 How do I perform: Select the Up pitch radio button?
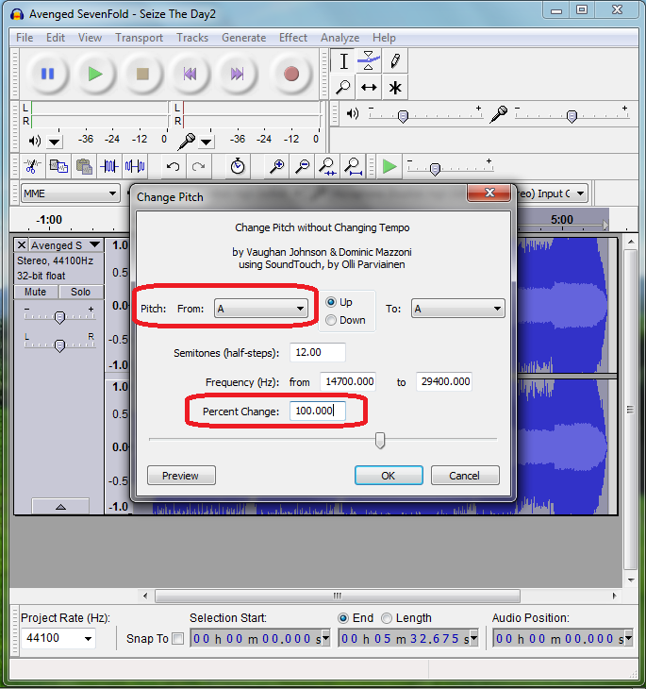tap(331, 302)
